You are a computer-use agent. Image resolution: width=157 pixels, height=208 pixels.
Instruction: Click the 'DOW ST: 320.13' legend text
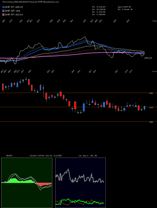14,7
